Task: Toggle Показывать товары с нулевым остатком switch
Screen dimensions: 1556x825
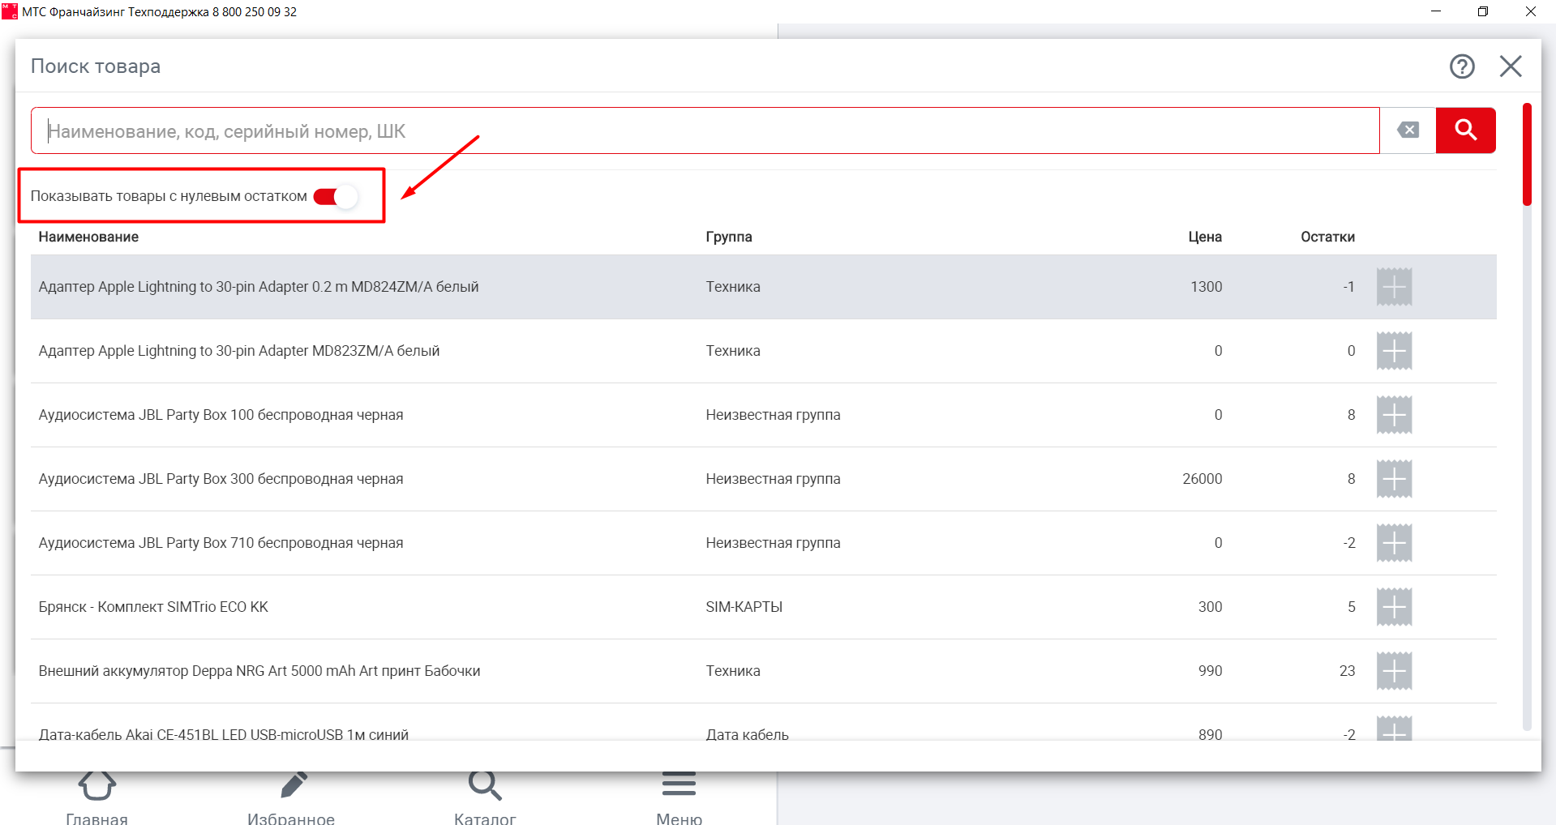Action: pyautogui.click(x=335, y=196)
